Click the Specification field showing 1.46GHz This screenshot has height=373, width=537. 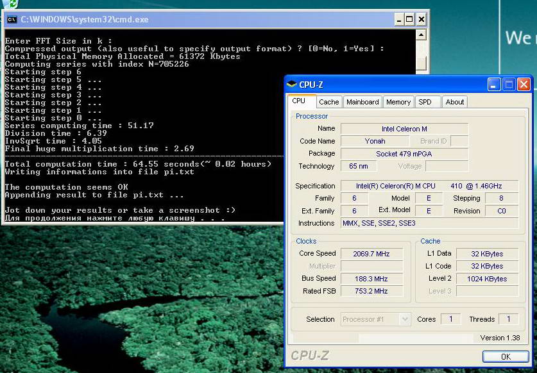click(429, 186)
